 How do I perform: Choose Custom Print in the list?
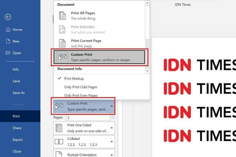click(x=99, y=57)
